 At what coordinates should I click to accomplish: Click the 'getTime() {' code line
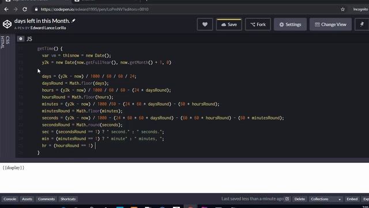[x=50, y=49]
